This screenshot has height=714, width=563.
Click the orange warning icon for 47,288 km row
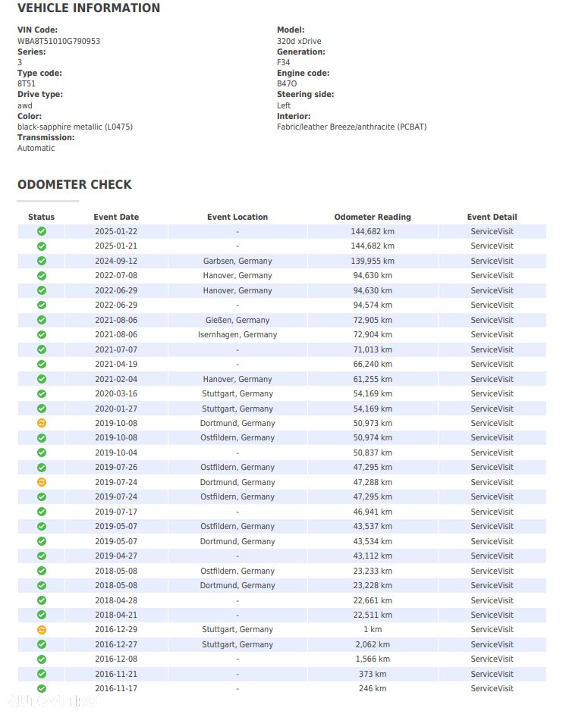coord(42,482)
